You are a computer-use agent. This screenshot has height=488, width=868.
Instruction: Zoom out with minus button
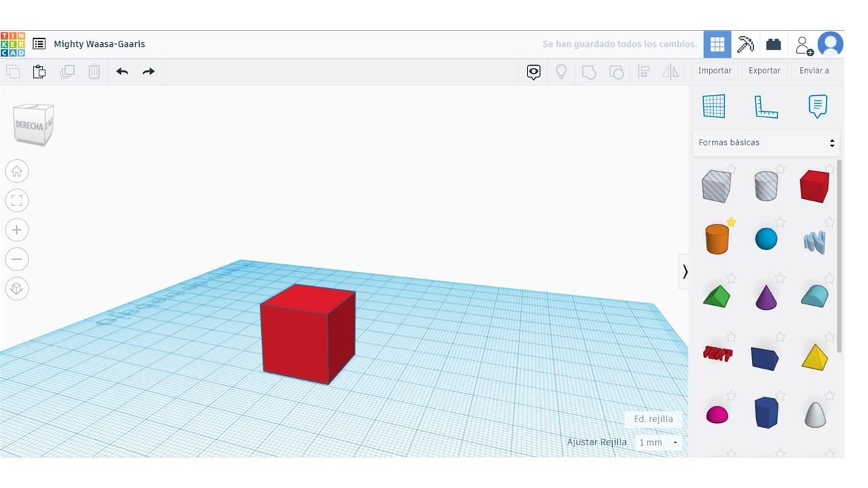tap(17, 259)
